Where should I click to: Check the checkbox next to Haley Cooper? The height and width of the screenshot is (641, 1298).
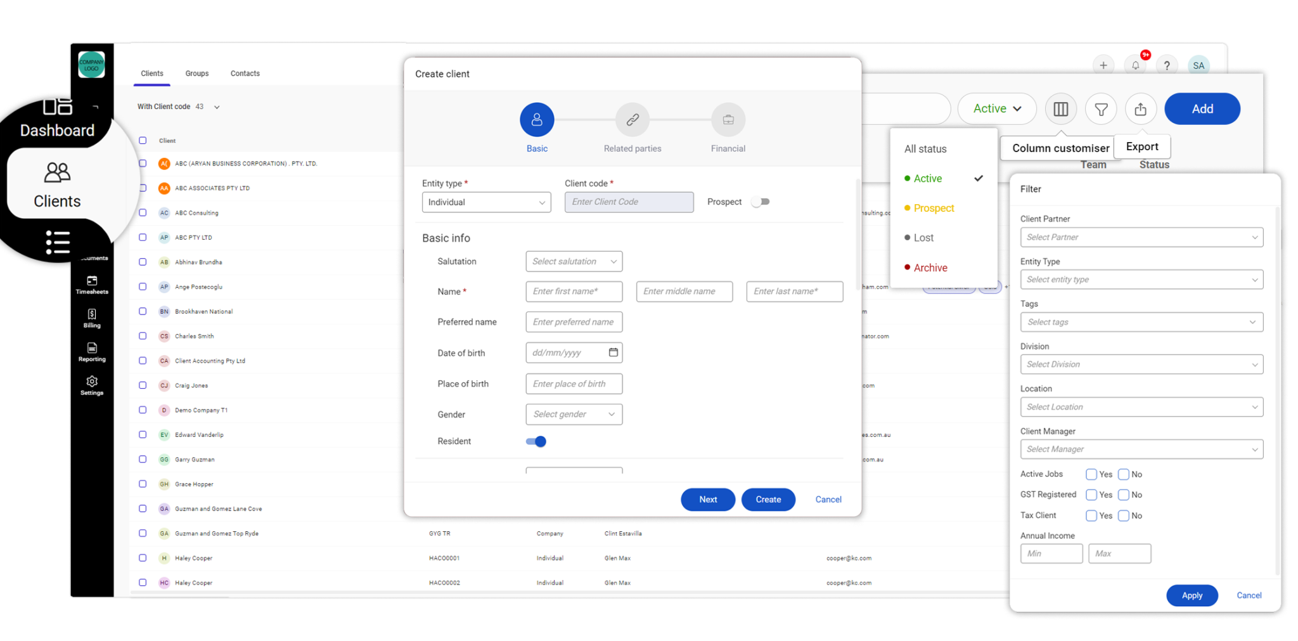[143, 558]
